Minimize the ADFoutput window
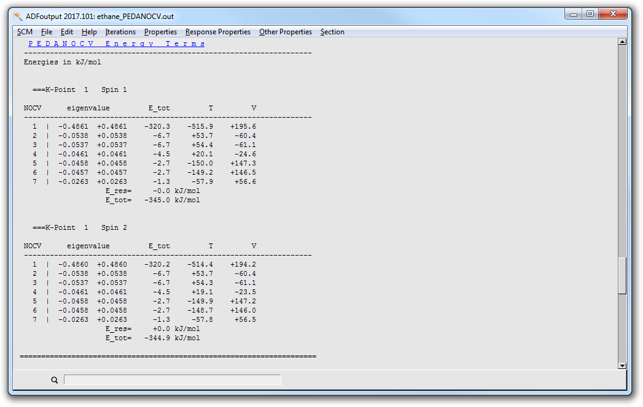The height and width of the screenshot is (407, 643). pyautogui.click(x=573, y=14)
